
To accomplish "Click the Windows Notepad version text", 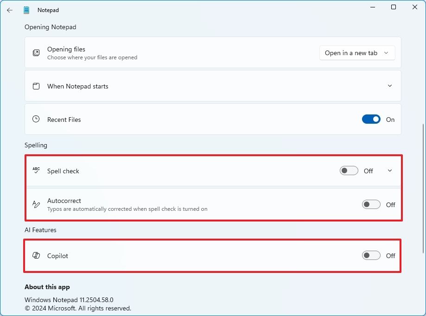I will coord(69,300).
